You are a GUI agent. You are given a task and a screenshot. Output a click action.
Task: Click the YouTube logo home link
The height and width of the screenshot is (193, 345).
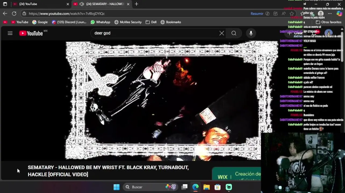31,33
